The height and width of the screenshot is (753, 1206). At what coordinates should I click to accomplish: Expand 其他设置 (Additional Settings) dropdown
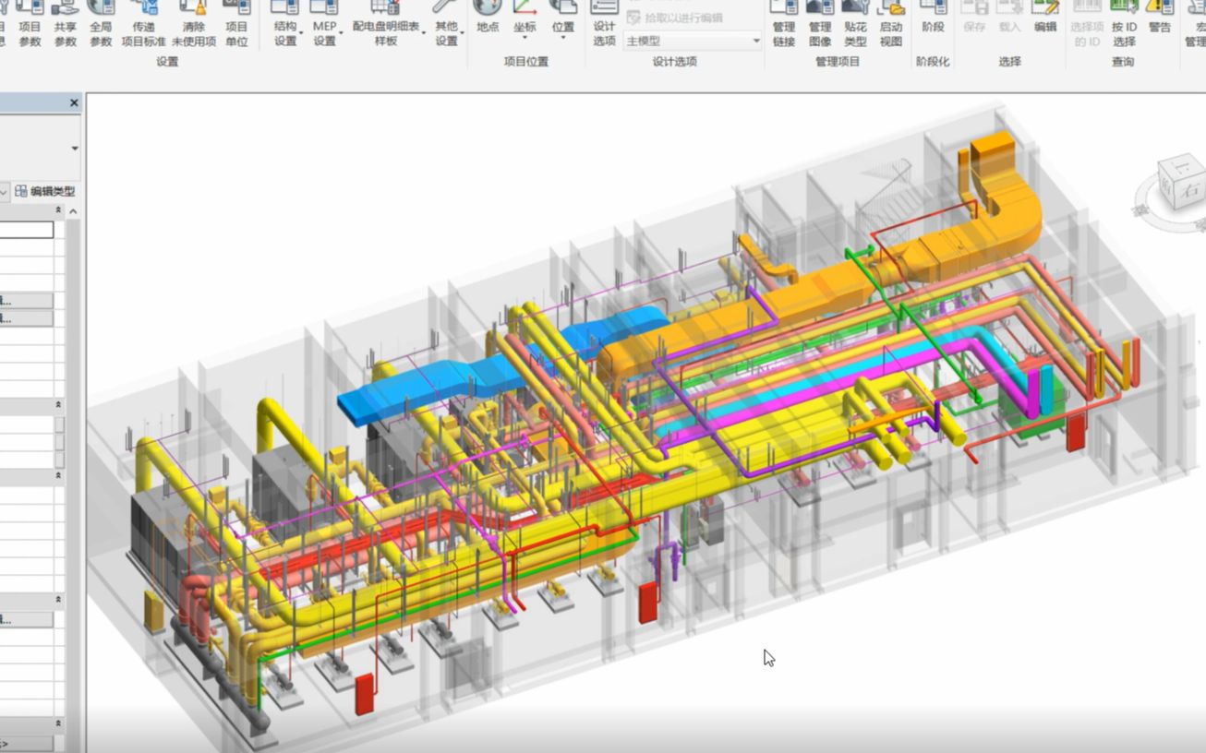(x=448, y=24)
